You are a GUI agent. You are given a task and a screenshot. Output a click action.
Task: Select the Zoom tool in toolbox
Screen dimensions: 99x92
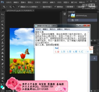[3, 81]
